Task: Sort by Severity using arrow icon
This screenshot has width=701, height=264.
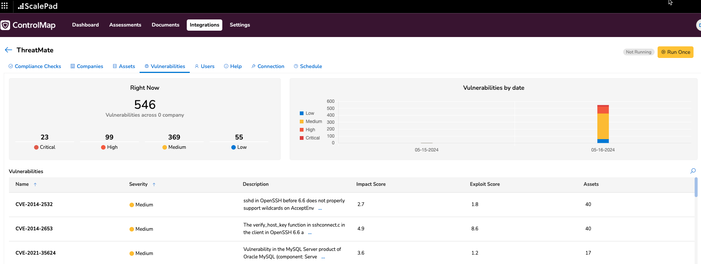Action: pyautogui.click(x=154, y=184)
